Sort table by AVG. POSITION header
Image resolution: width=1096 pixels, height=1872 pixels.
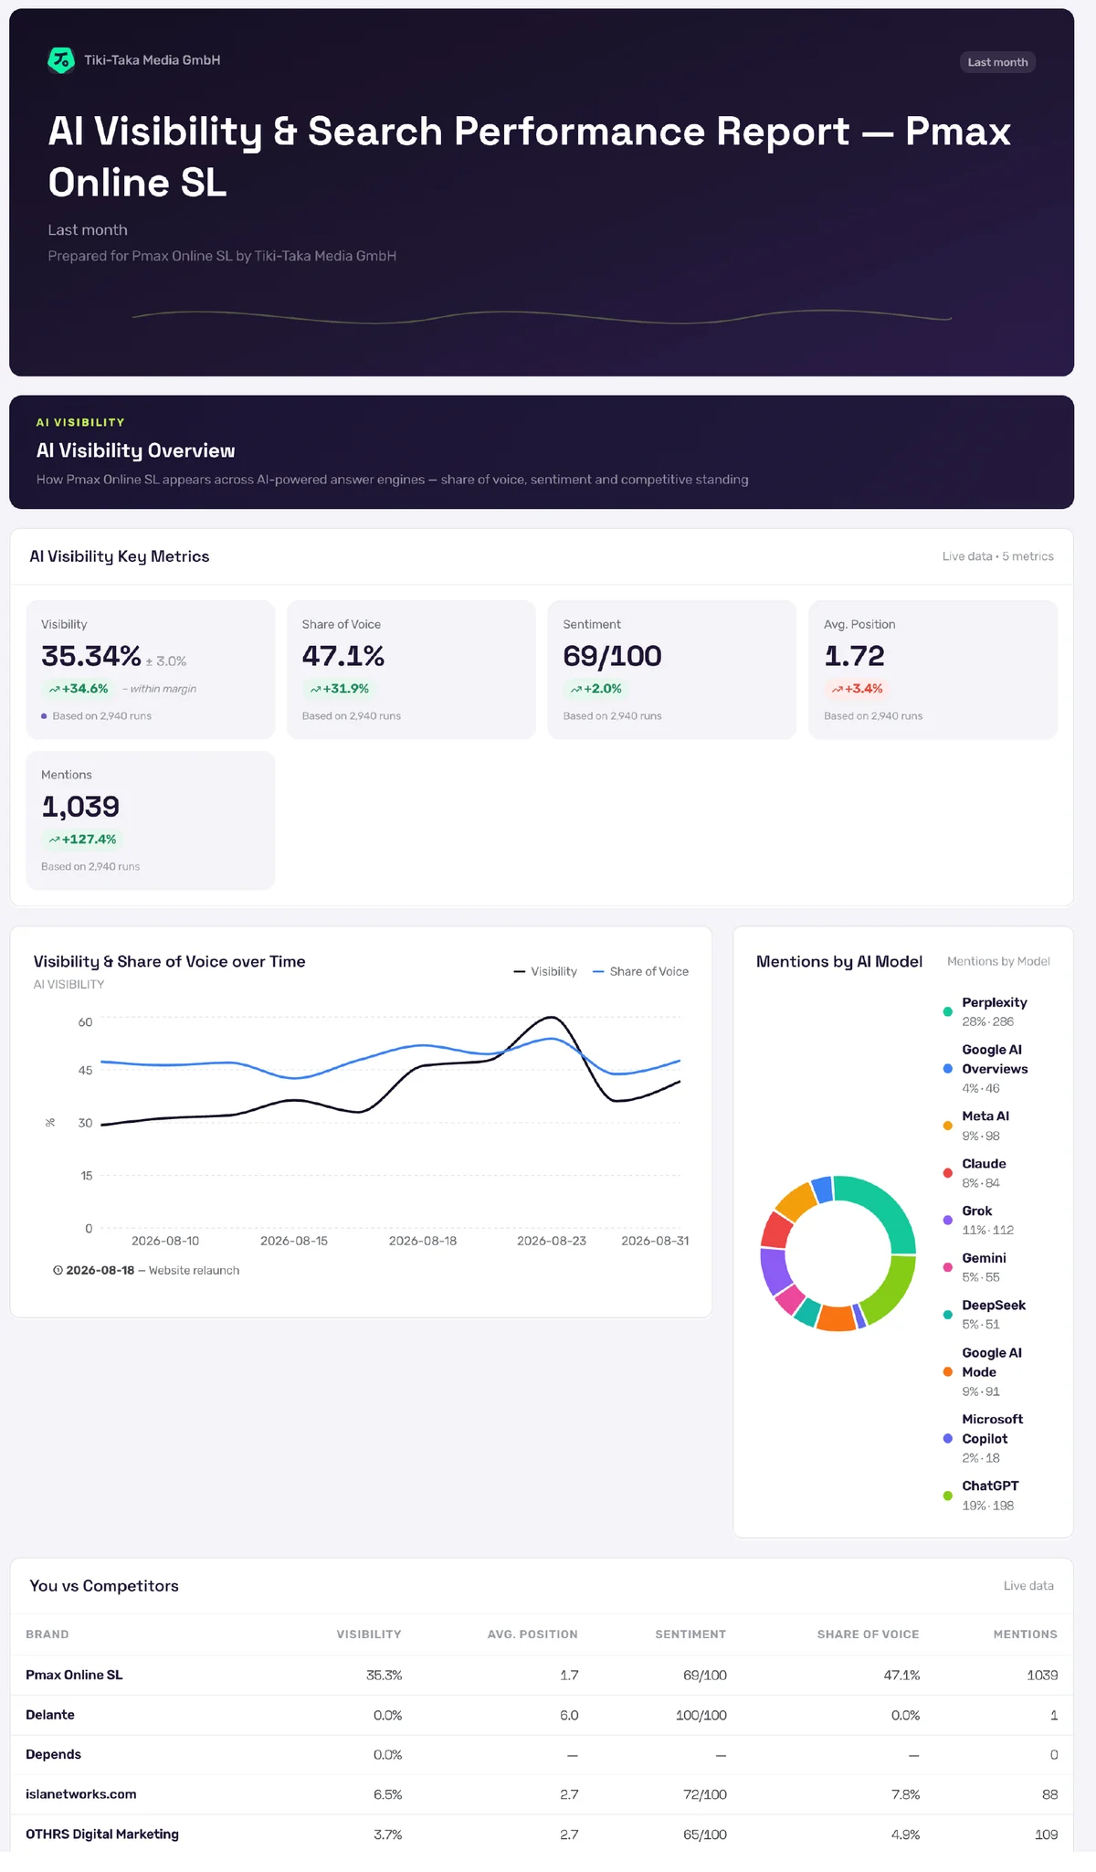tap(532, 1634)
